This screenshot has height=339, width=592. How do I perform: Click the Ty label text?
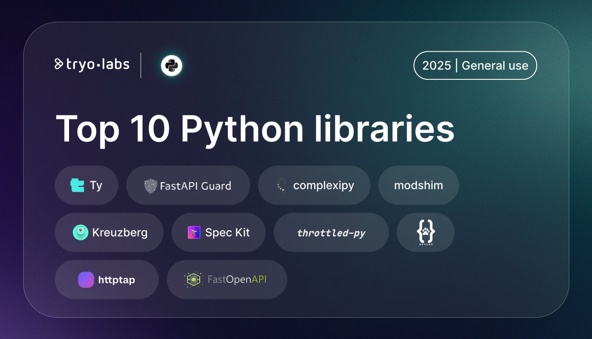(x=96, y=186)
